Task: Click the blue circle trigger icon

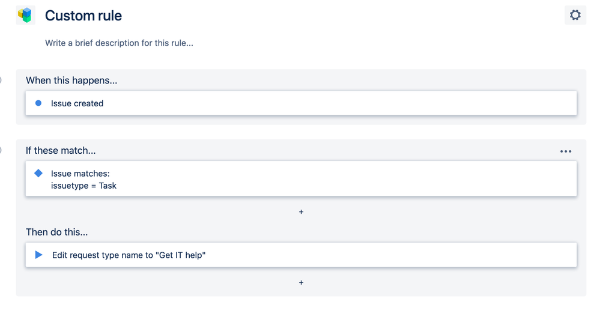Action: [x=38, y=103]
